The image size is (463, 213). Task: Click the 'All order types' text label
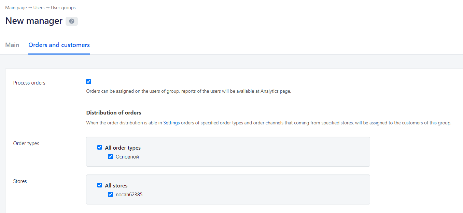(123, 148)
